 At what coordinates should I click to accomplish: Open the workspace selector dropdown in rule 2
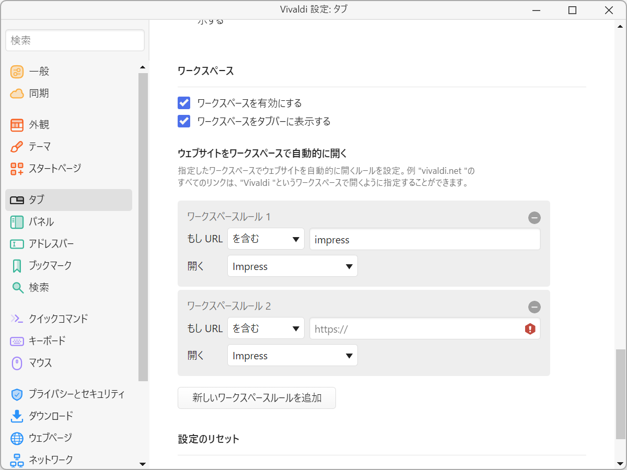point(292,355)
